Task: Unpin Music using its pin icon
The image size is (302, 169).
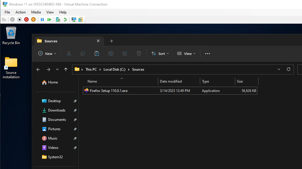Action: pos(75,138)
